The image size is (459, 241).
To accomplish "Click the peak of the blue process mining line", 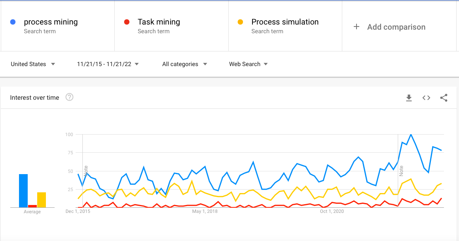I will tap(410, 134).
